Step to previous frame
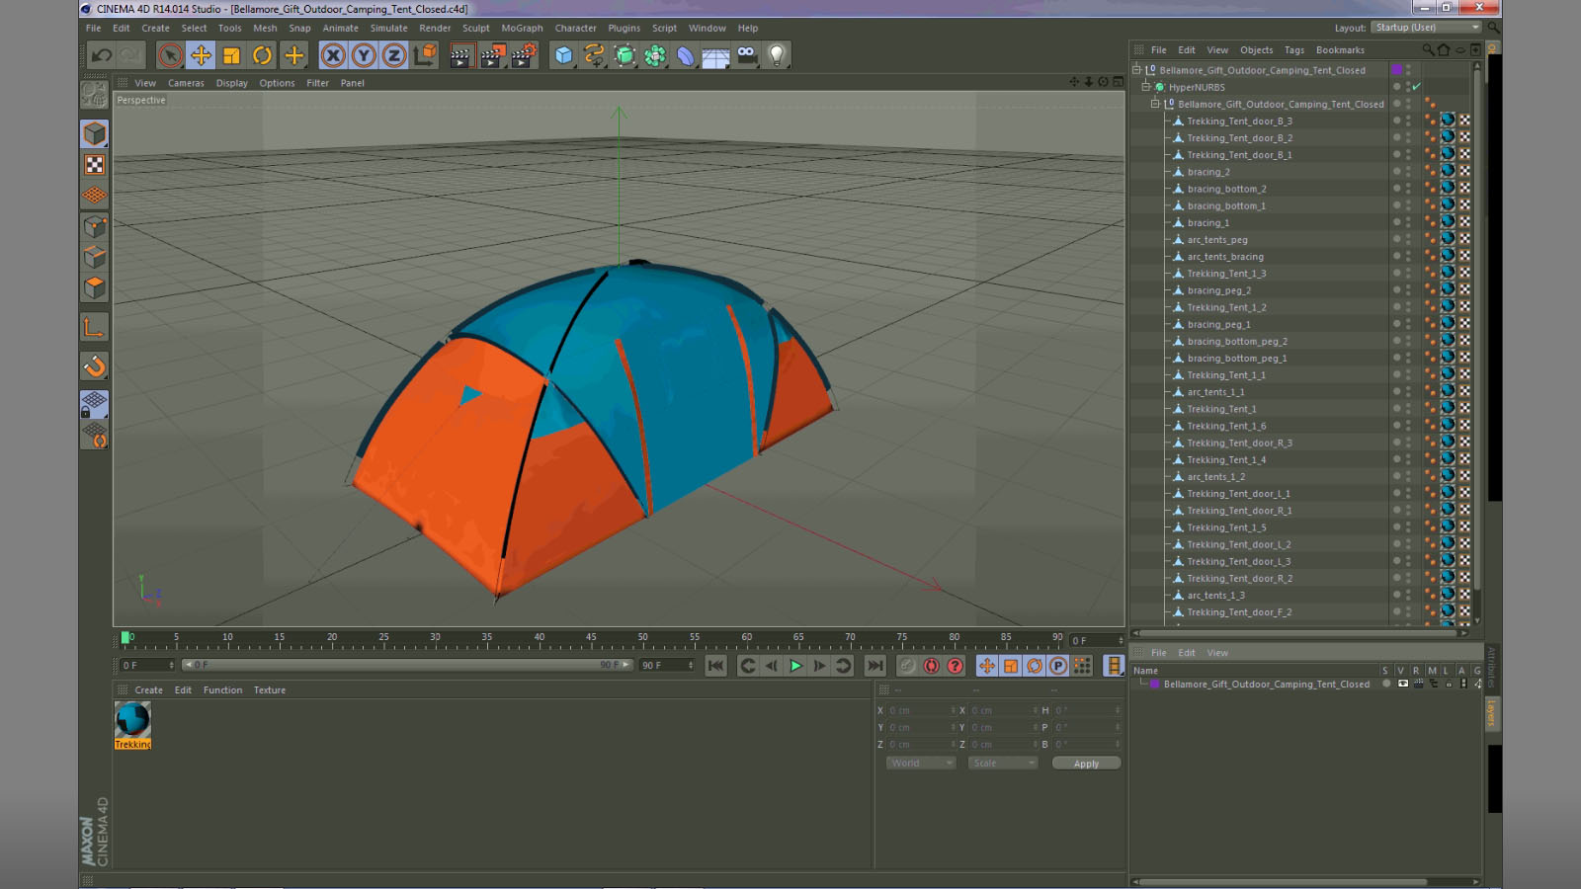This screenshot has height=889, width=1581. [772, 666]
